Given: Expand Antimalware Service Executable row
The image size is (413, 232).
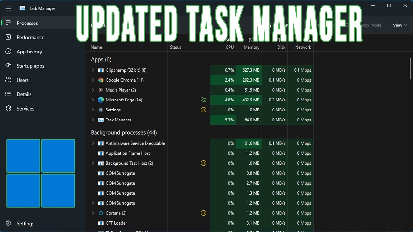Looking at the screenshot, I should pyautogui.click(x=93, y=143).
